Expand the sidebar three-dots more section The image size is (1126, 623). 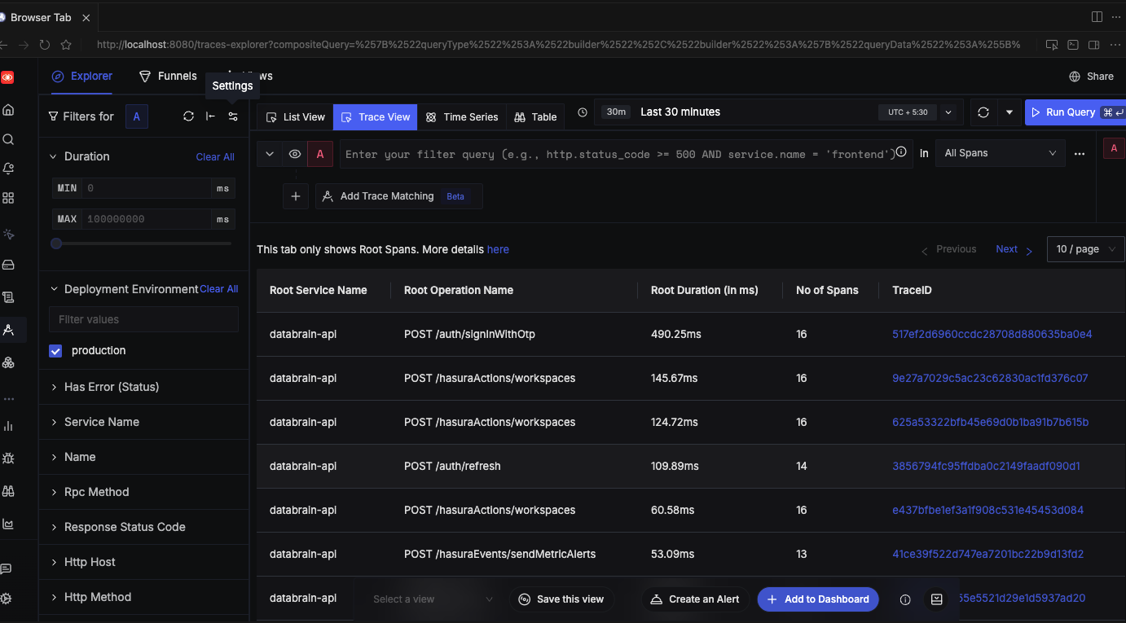coord(9,399)
